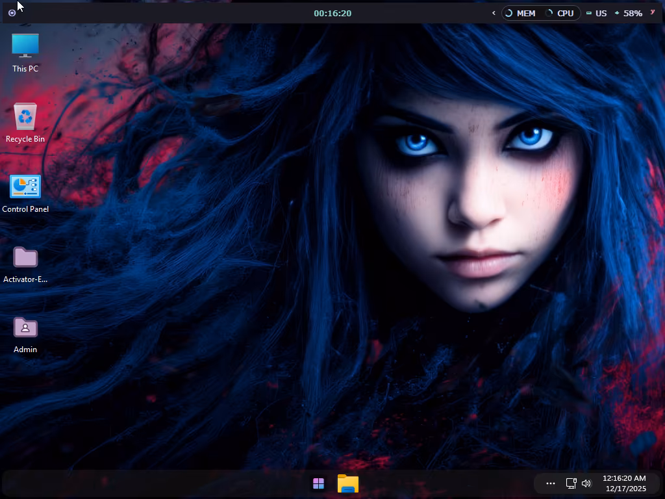The width and height of the screenshot is (665, 499).
Task: Click the speaker volume icon in the tray
Action: tap(586, 483)
